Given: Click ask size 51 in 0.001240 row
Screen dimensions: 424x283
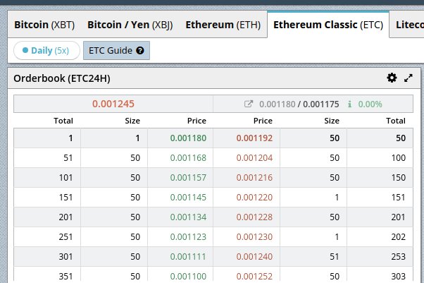Looking at the screenshot, I should [335, 257].
